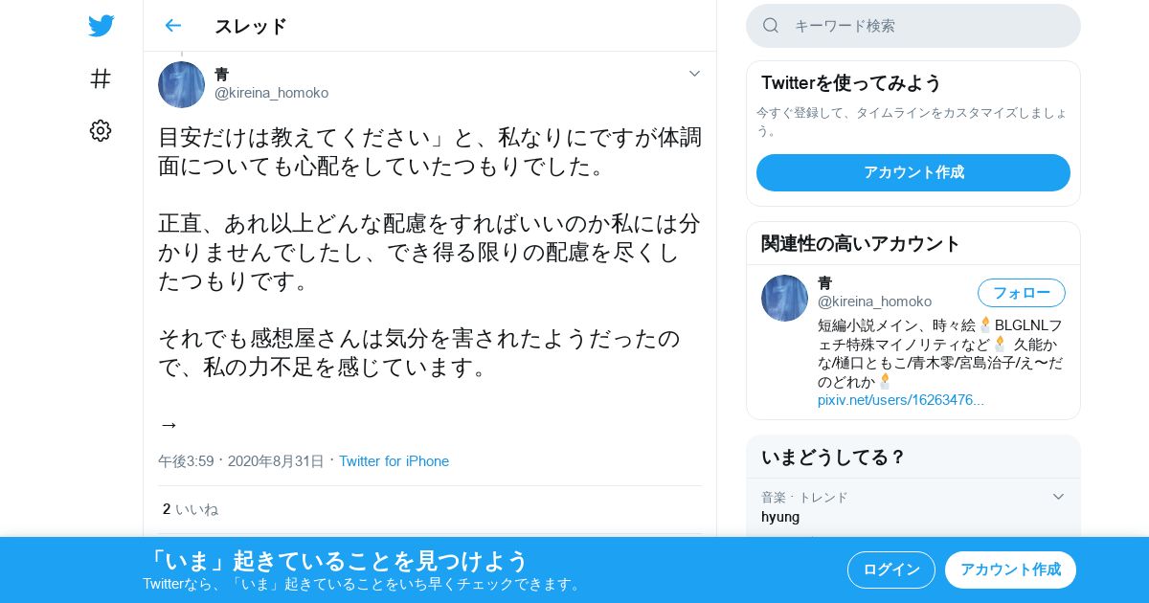Open the Explore hashtag icon
Screen dimensions: 1149x603
101,78
